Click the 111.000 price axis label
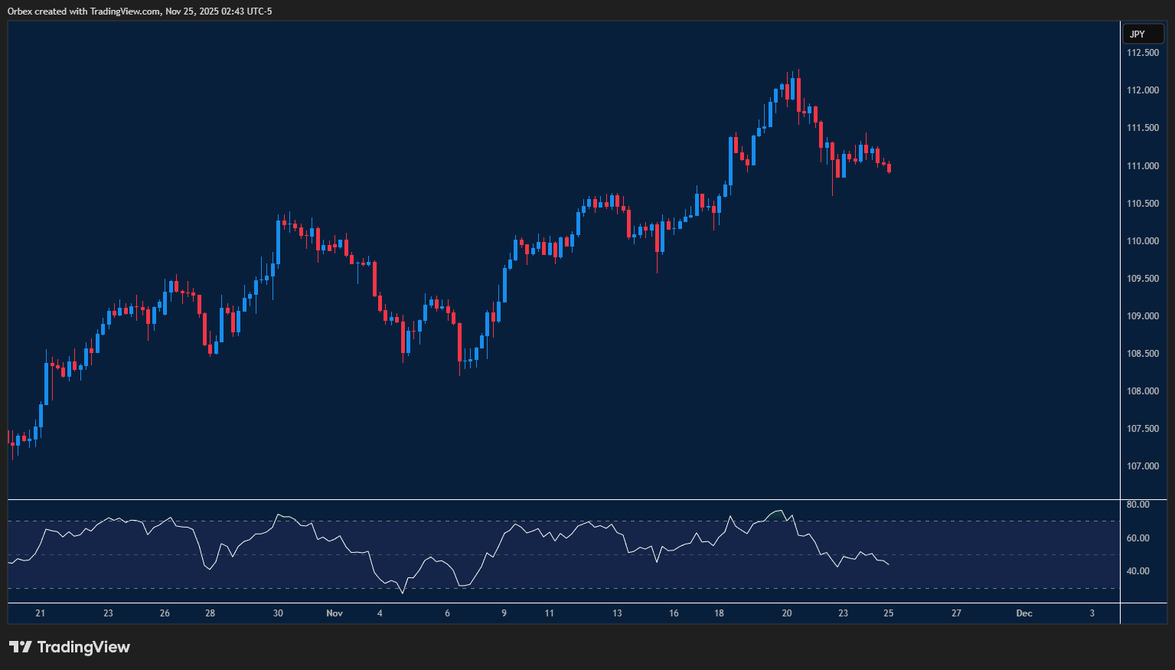 [1142, 166]
